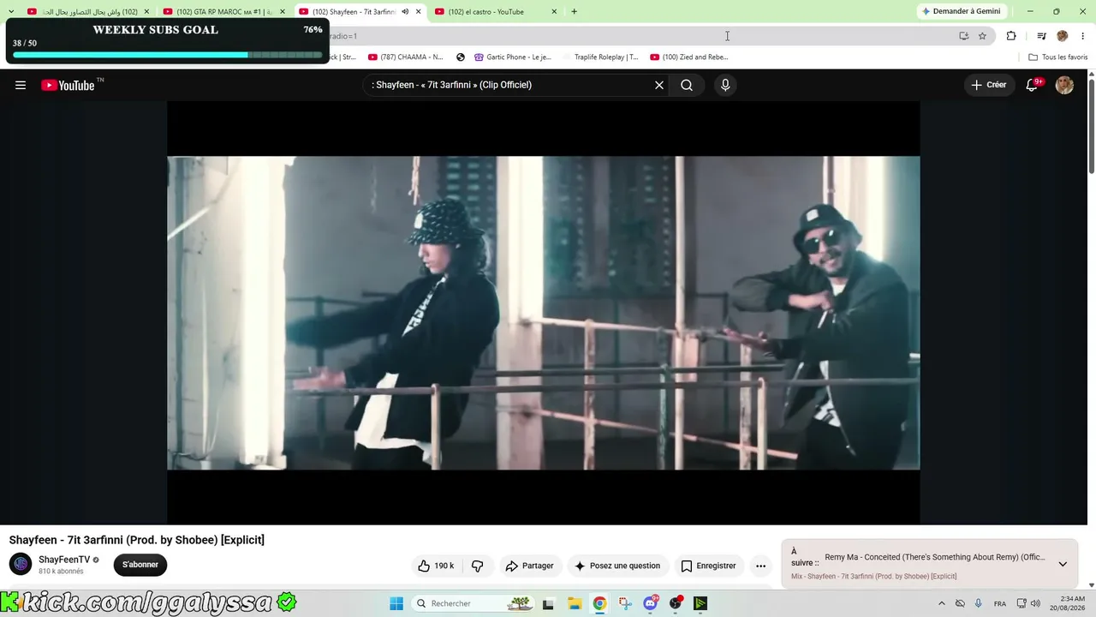Open the Gartic Phone bookmark
Screen dimensions: 1096x617
coord(513,57)
